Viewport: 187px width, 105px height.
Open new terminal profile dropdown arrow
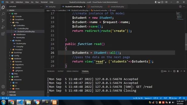pos(171,71)
